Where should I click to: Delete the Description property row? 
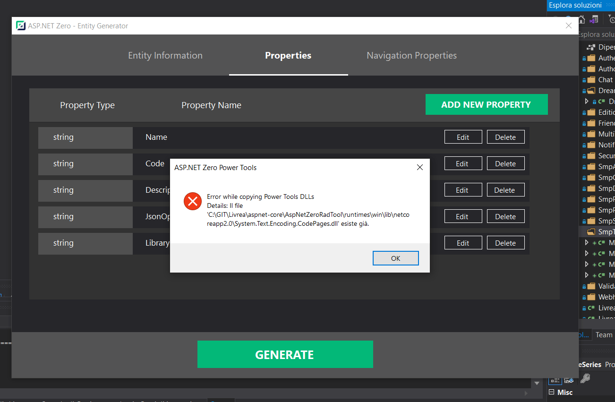(505, 190)
